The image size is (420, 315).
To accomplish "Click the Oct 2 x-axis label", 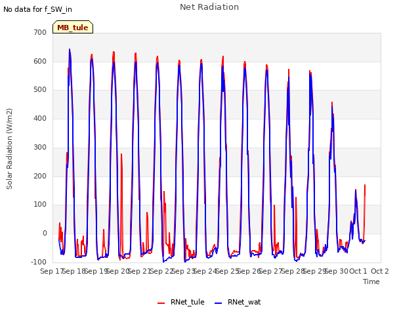I will coord(380,271).
